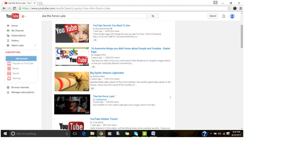Open the markjamesn channel link
286x153 pixels.
pyautogui.click(x=101, y=99)
